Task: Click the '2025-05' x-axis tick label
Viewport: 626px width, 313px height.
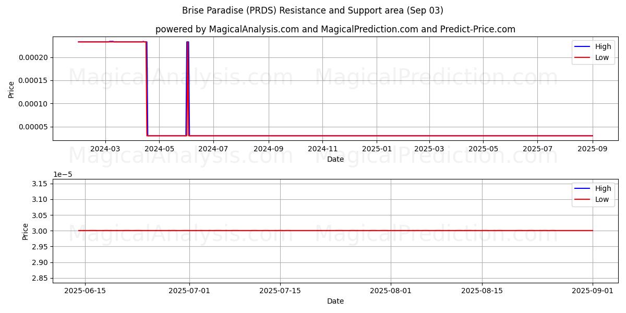Action: pyautogui.click(x=483, y=149)
